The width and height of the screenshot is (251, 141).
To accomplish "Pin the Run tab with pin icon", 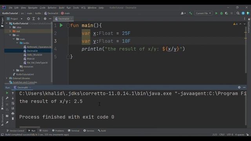I will click(7, 123).
